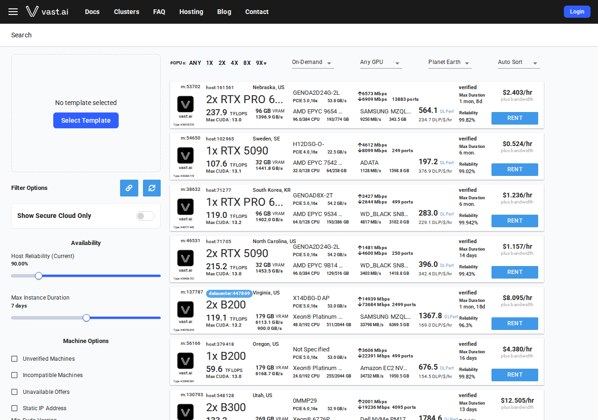Open the Blog link in header

coord(224,12)
